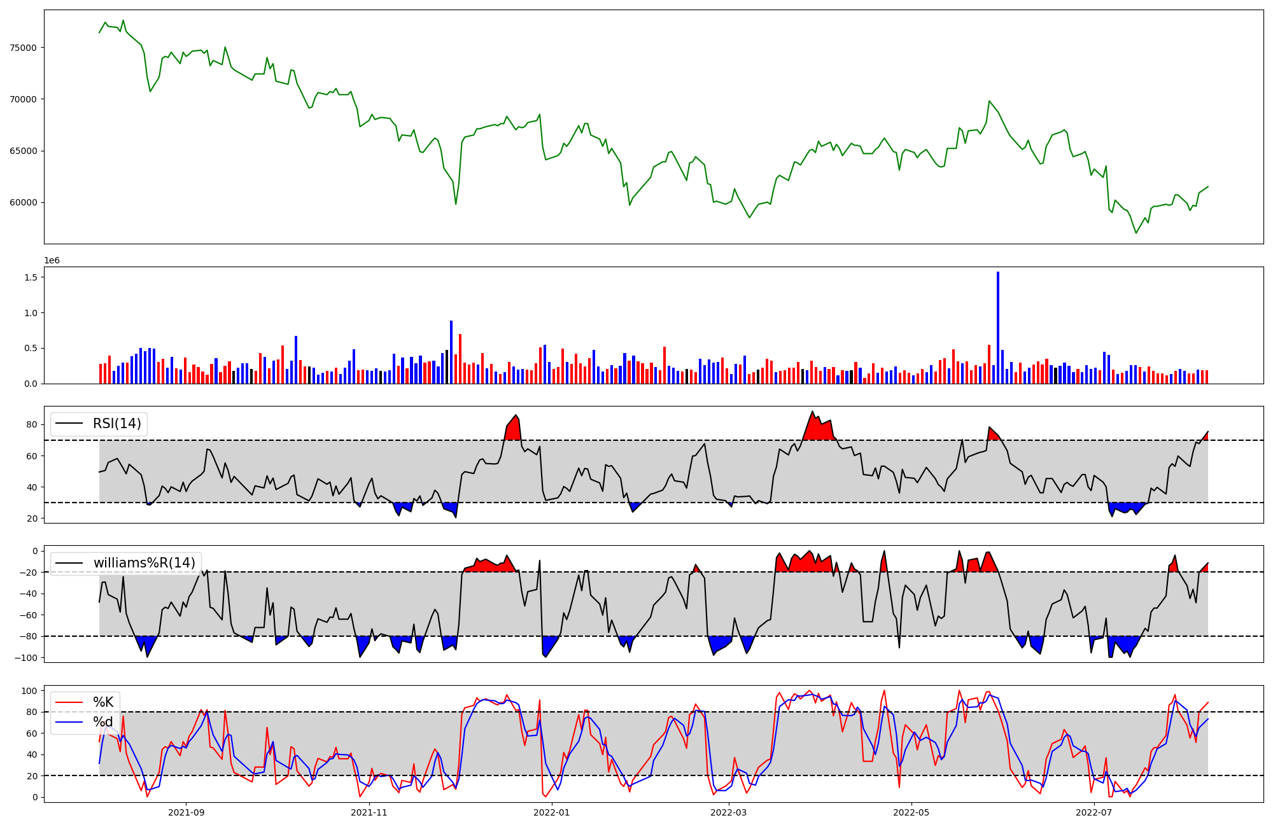1273x827 pixels.
Task: Click the 1.5 volume axis tick label
Action: (31, 277)
